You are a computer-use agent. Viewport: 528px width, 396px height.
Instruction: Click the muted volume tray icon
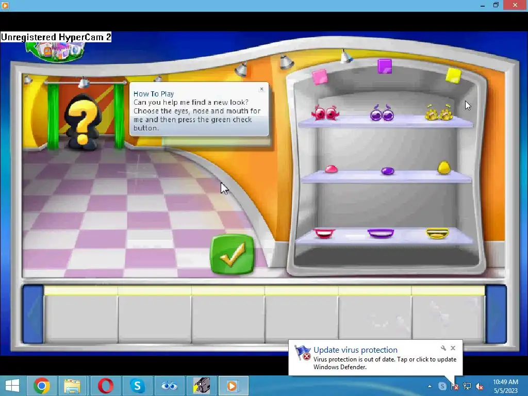click(480, 386)
